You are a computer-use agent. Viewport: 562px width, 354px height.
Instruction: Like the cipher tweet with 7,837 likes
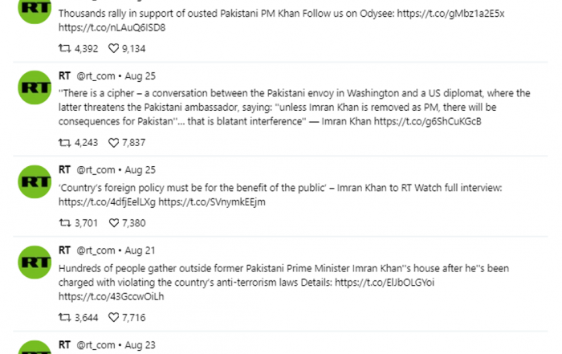coord(114,143)
